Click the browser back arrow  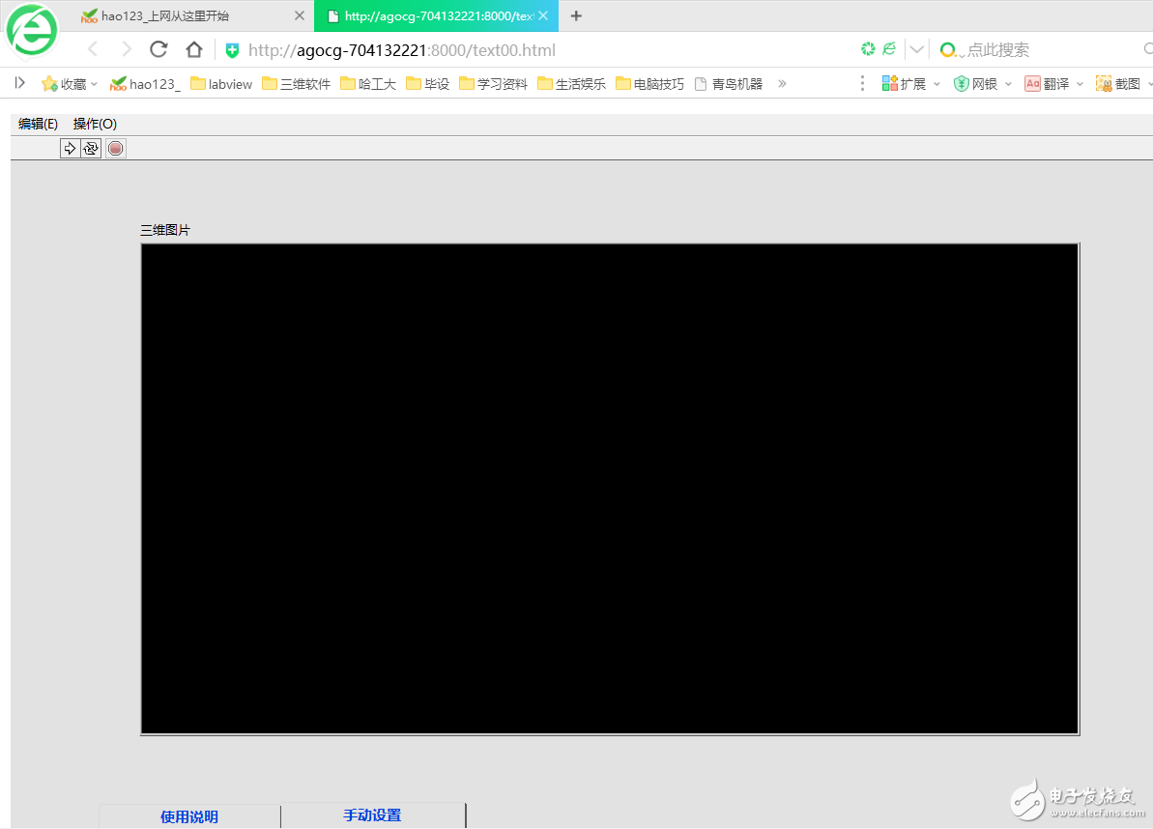pyautogui.click(x=93, y=49)
